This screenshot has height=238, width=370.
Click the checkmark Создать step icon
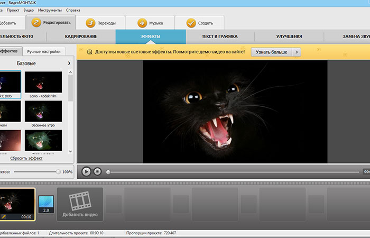191,23
